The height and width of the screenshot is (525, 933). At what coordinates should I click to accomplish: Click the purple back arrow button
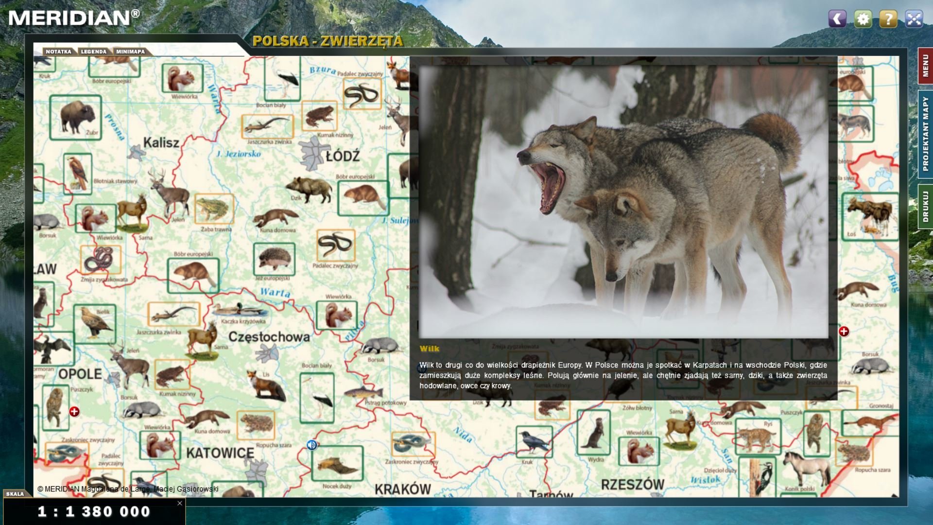[837, 19]
